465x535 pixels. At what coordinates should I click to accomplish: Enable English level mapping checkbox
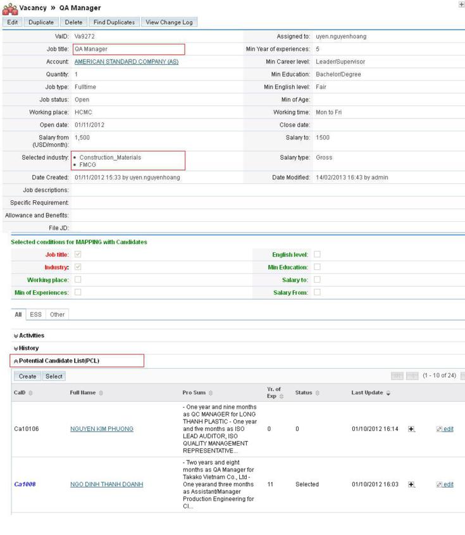(317, 254)
